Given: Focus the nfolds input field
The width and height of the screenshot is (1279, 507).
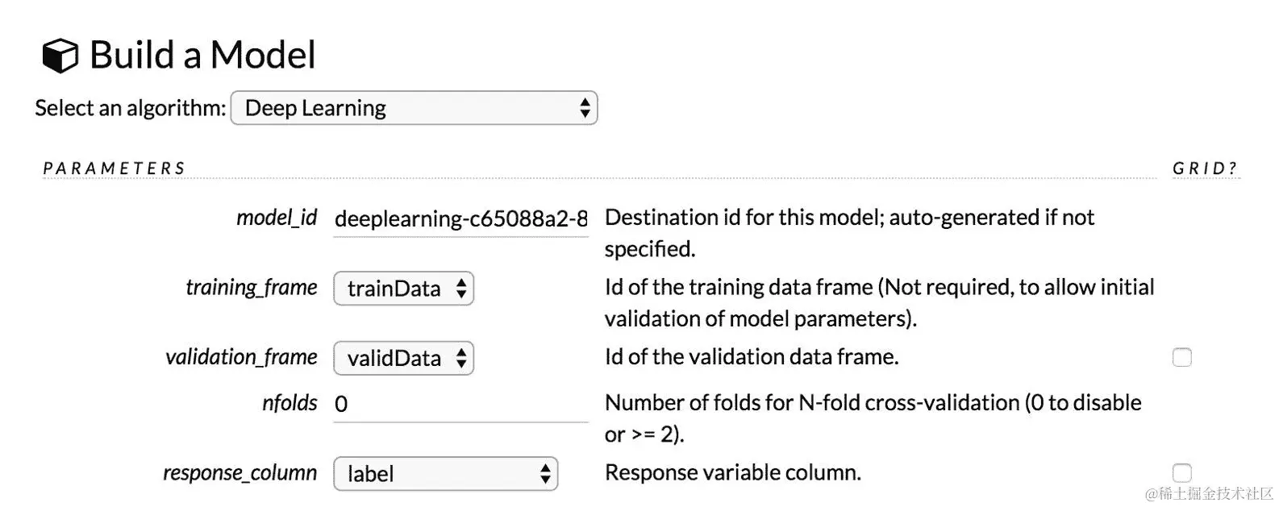Looking at the screenshot, I should 460,404.
